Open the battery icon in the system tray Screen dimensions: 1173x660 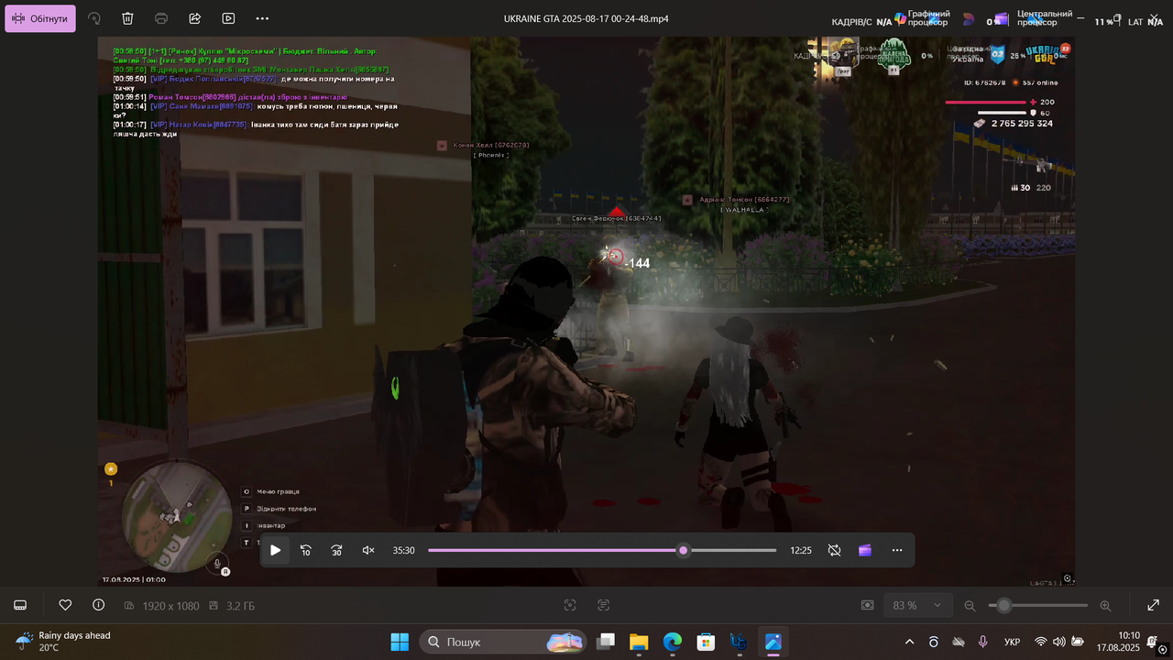pyautogui.click(x=1078, y=642)
